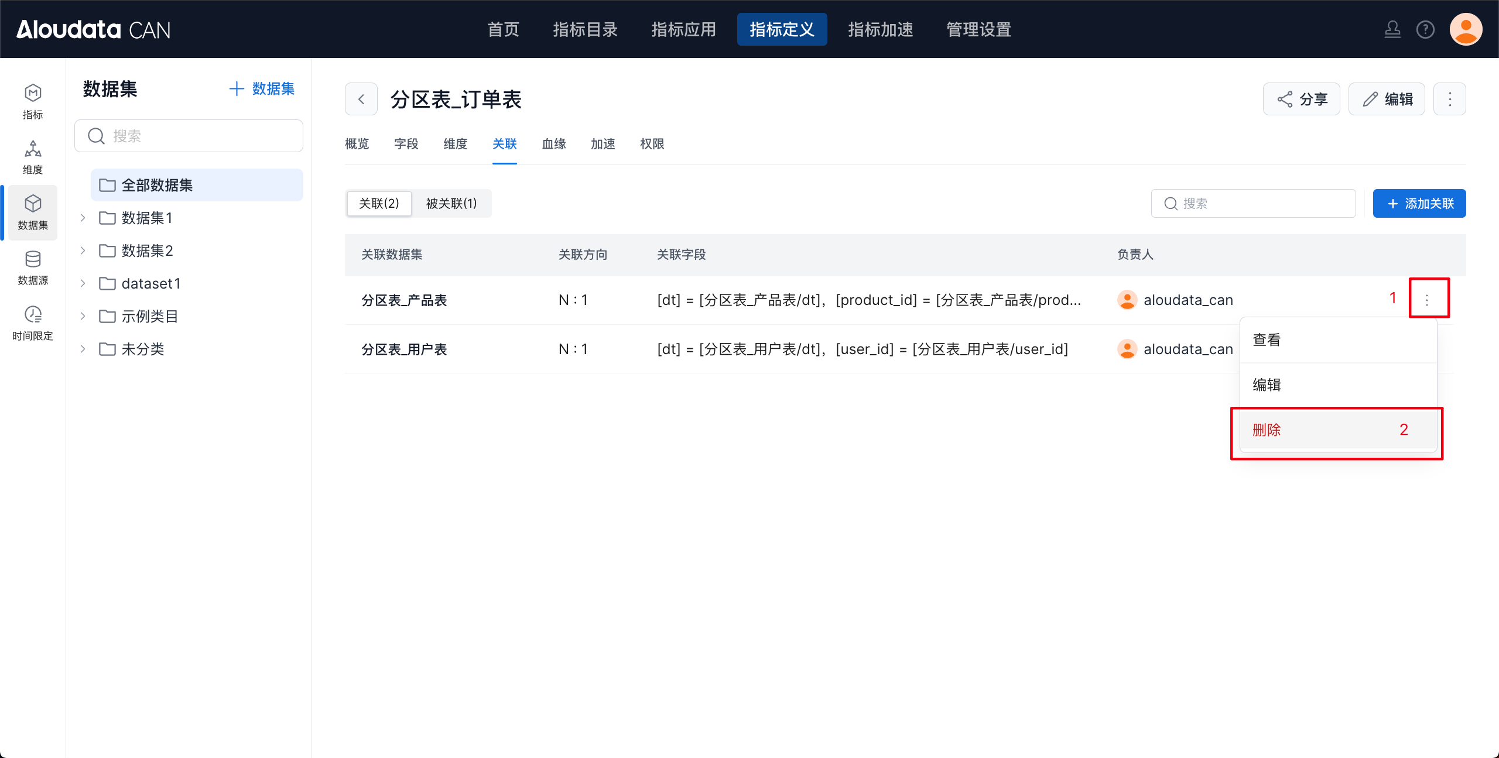Expand the dataset1 folder chevron
Image resolution: width=1499 pixels, height=758 pixels.
83,283
